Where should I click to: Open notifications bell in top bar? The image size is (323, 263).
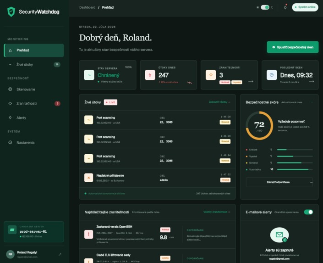[x=285, y=7]
